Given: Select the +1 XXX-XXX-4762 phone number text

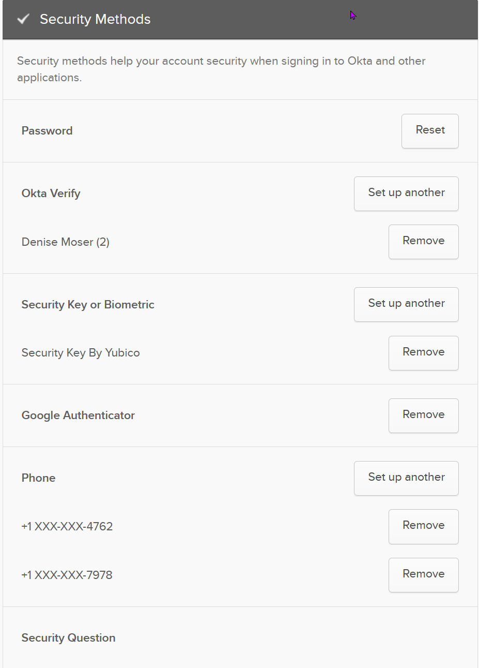Looking at the screenshot, I should (67, 527).
